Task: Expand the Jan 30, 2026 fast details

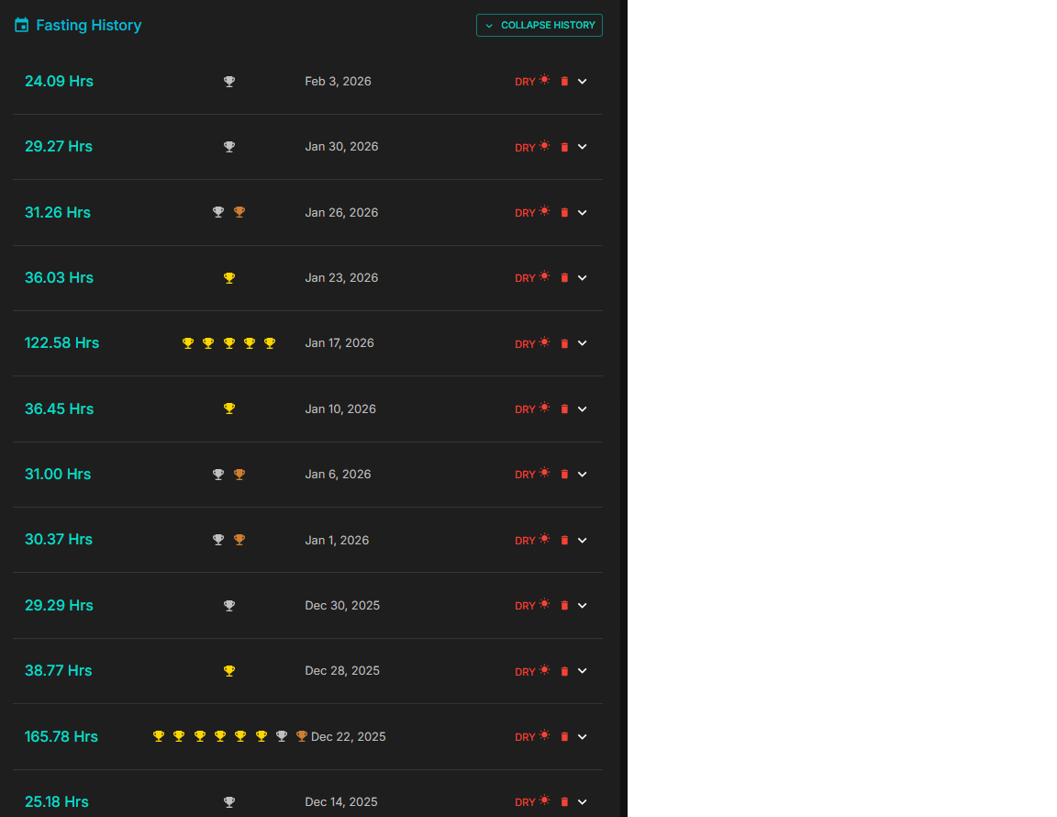Action: [583, 147]
